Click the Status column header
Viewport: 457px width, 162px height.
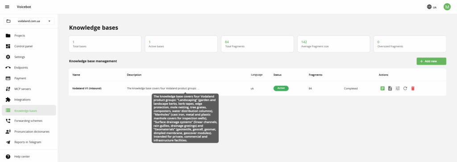tap(277, 75)
